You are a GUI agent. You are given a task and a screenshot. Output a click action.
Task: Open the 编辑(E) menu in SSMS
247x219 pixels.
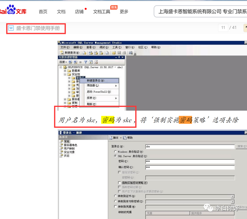coord(78,47)
